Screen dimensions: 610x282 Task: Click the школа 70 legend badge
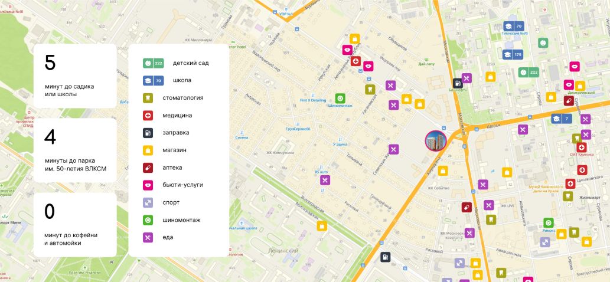click(x=153, y=80)
